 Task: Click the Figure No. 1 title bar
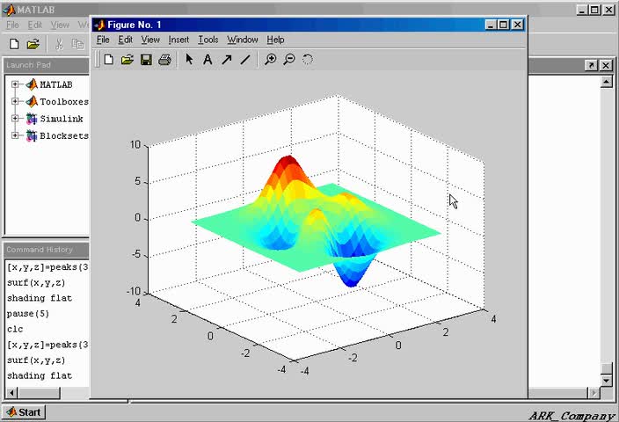(309, 25)
